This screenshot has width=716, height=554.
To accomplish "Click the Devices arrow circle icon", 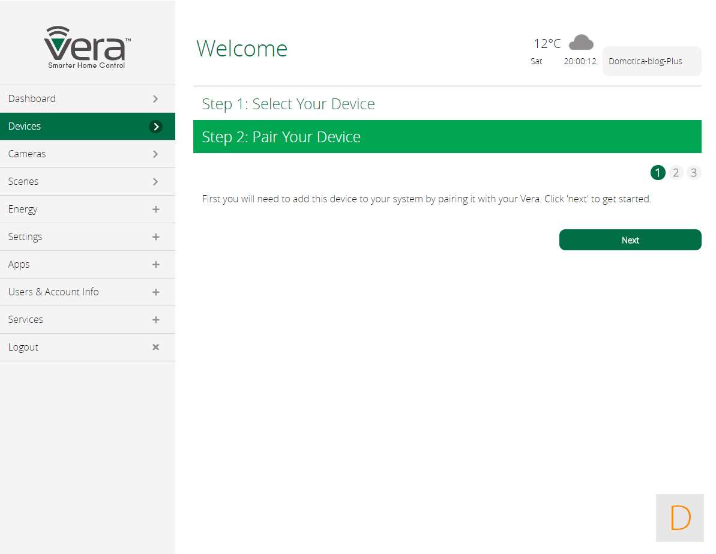I will (x=155, y=127).
